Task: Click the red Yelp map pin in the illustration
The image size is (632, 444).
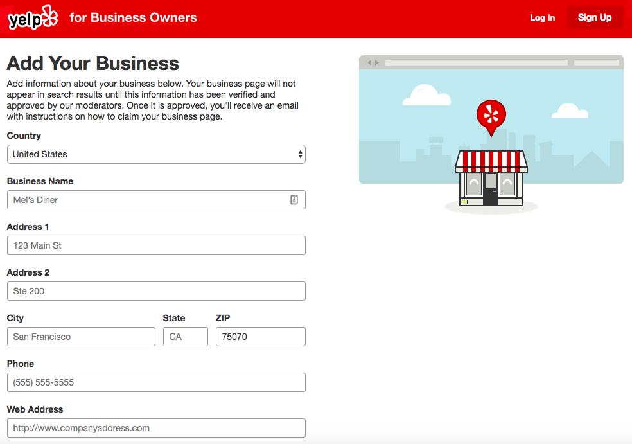Action: (491, 116)
